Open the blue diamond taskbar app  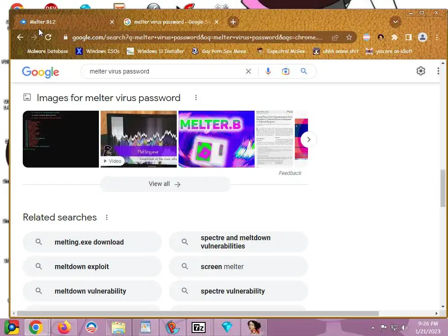tap(227, 327)
